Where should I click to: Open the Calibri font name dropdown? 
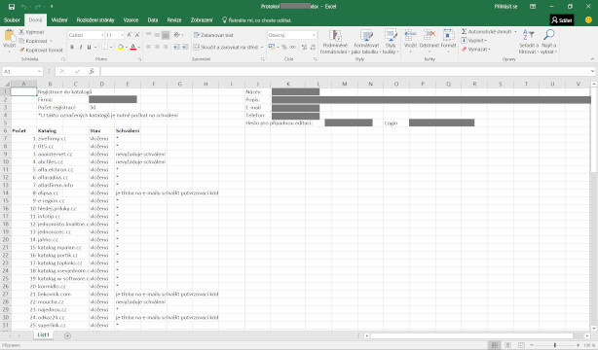click(x=102, y=35)
